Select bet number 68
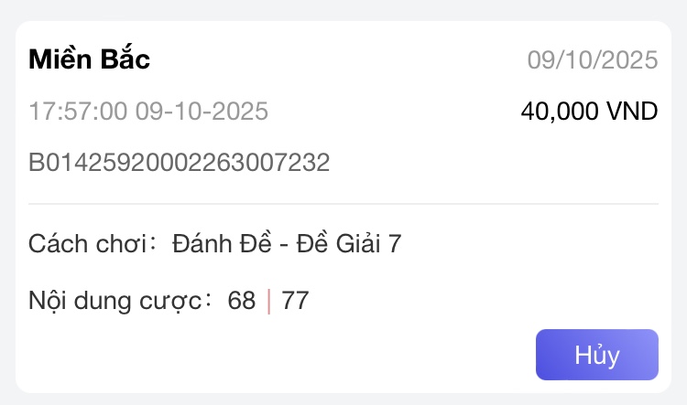687x405 pixels. tap(242, 300)
